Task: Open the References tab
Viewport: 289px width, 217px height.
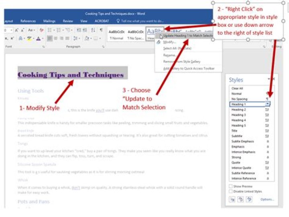Action: click(x=28, y=21)
